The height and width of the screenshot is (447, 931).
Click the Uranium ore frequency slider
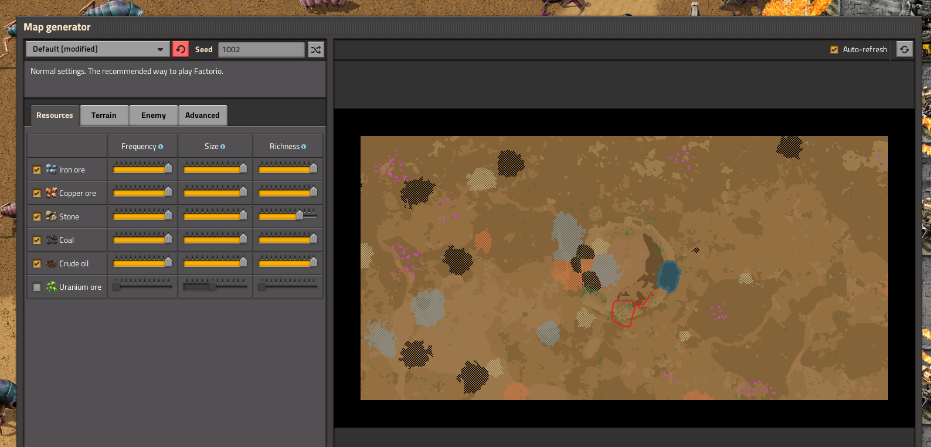(x=142, y=286)
